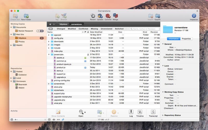Click the search field for Name, Author or Revision
This screenshot has width=208, height=130.
coord(144,29)
